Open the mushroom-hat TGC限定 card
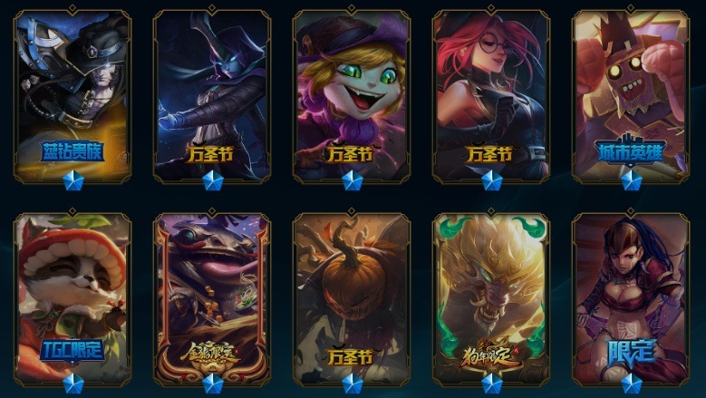This screenshot has width=706, height=398. (73, 299)
